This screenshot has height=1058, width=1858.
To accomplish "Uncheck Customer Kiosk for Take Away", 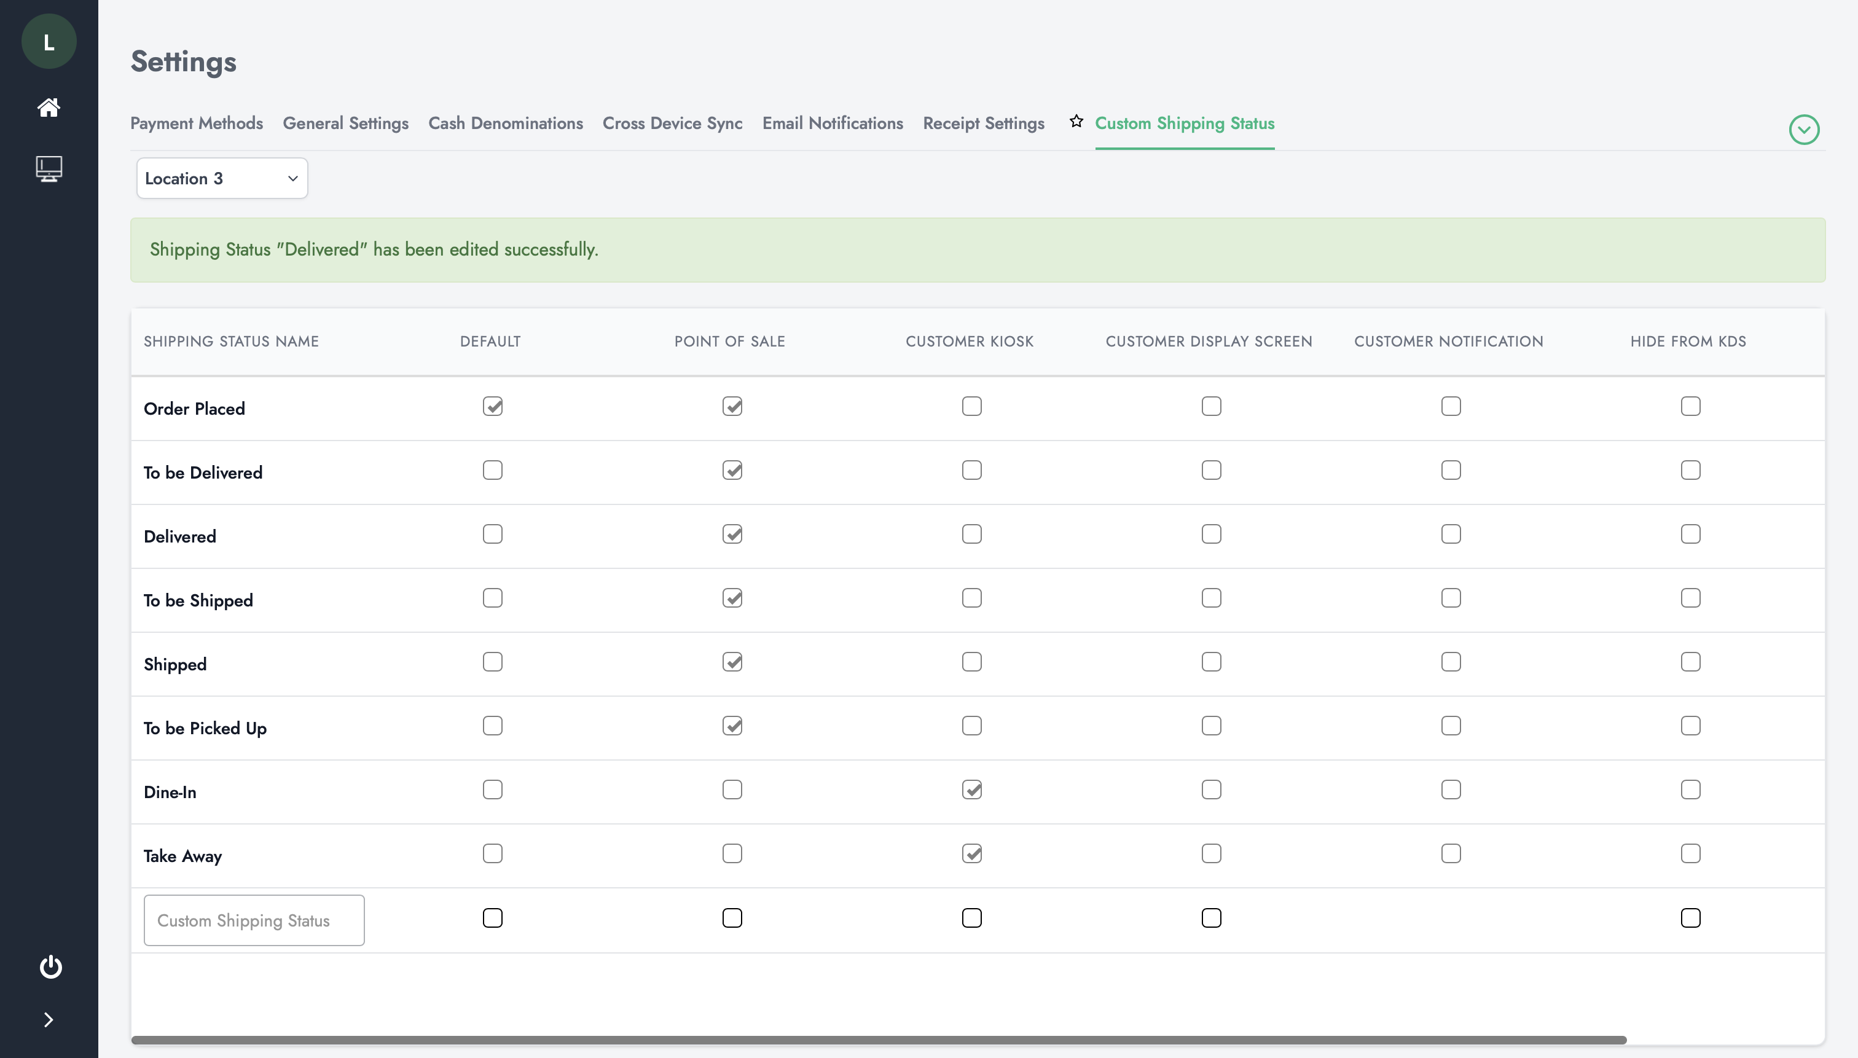I will (971, 854).
